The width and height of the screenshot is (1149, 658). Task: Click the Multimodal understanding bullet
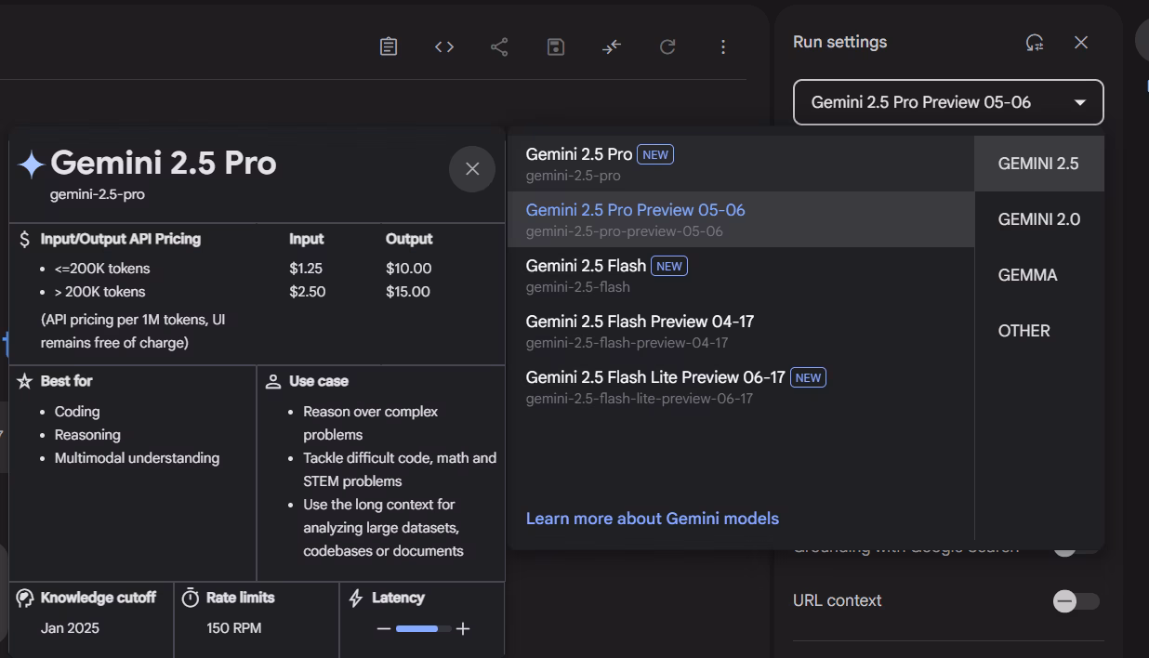coord(138,458)
